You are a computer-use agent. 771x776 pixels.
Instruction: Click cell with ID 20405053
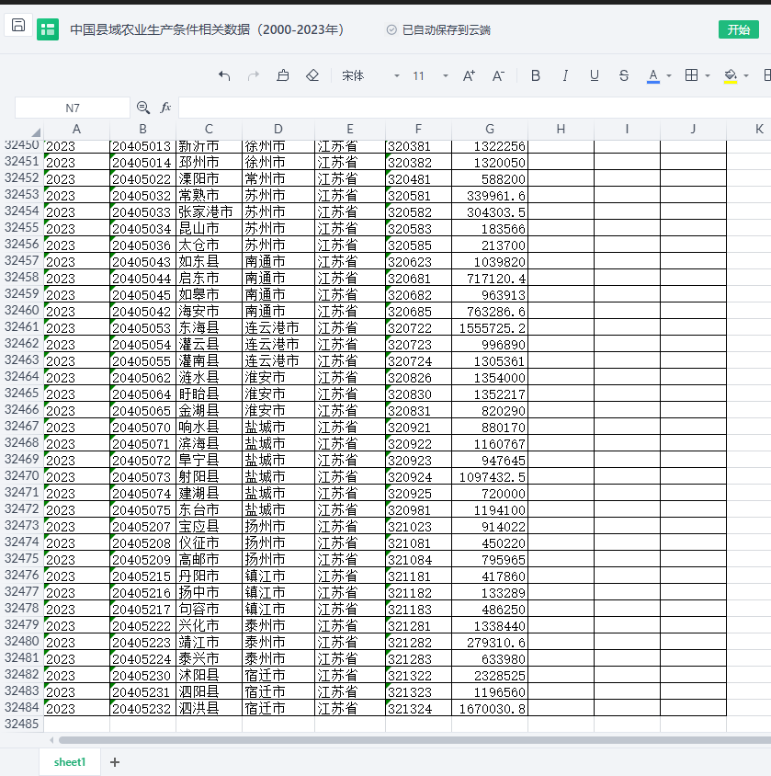[x=142, y=327]
